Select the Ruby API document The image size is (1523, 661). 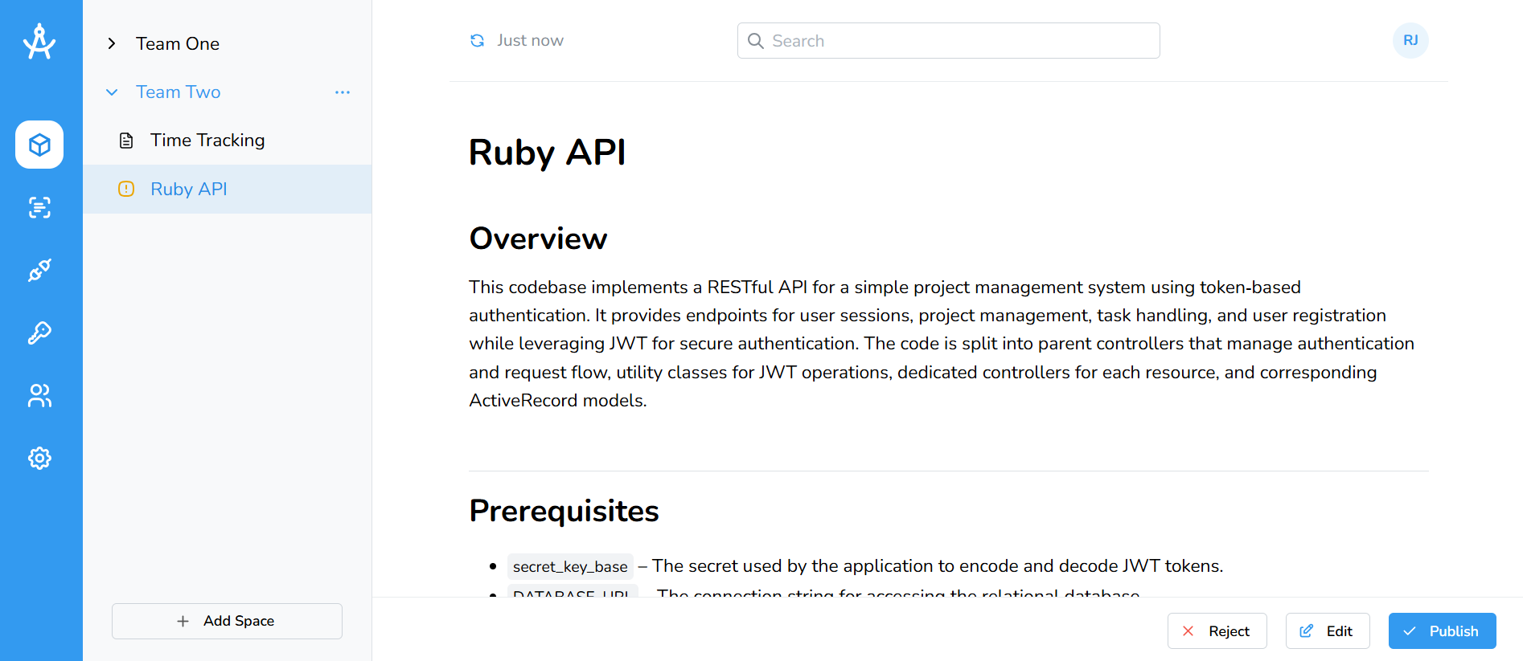[x=189, y=189]
